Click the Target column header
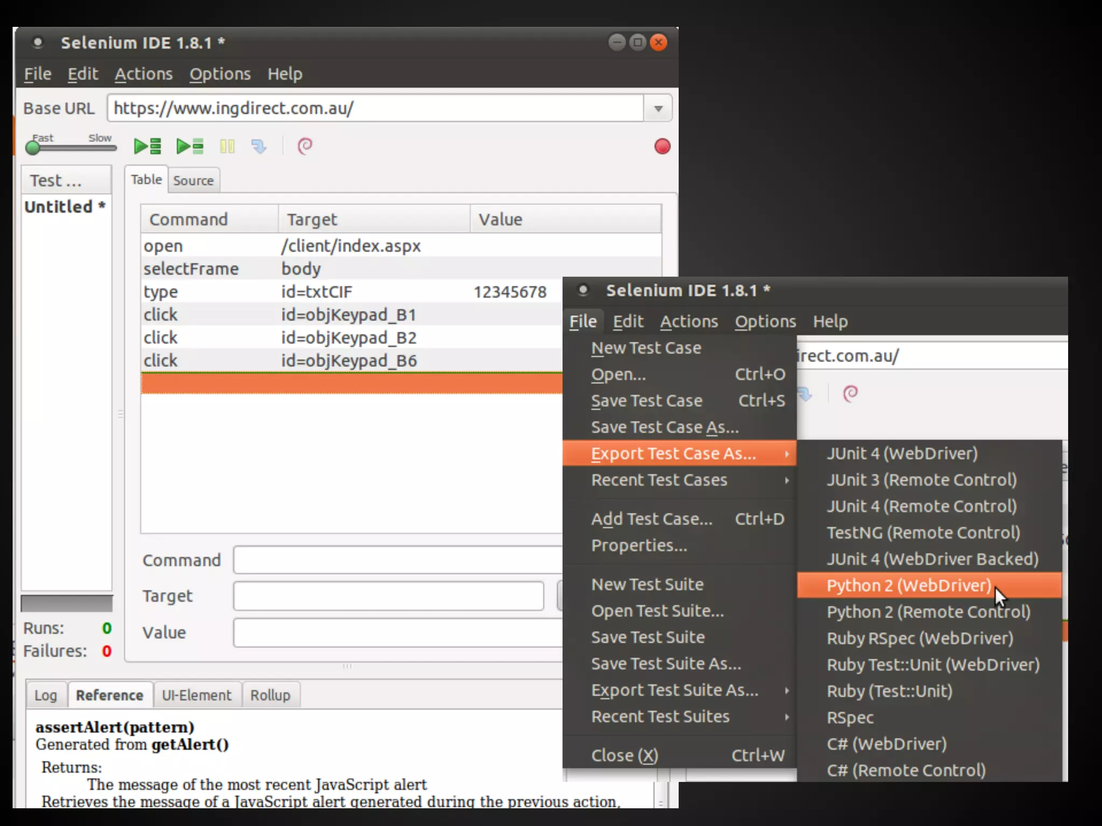 (x=375, y=219)
